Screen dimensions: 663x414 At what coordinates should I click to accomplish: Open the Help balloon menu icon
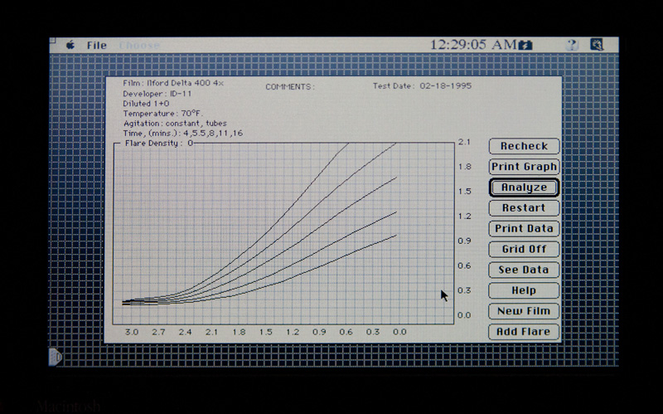pos(572,45)
